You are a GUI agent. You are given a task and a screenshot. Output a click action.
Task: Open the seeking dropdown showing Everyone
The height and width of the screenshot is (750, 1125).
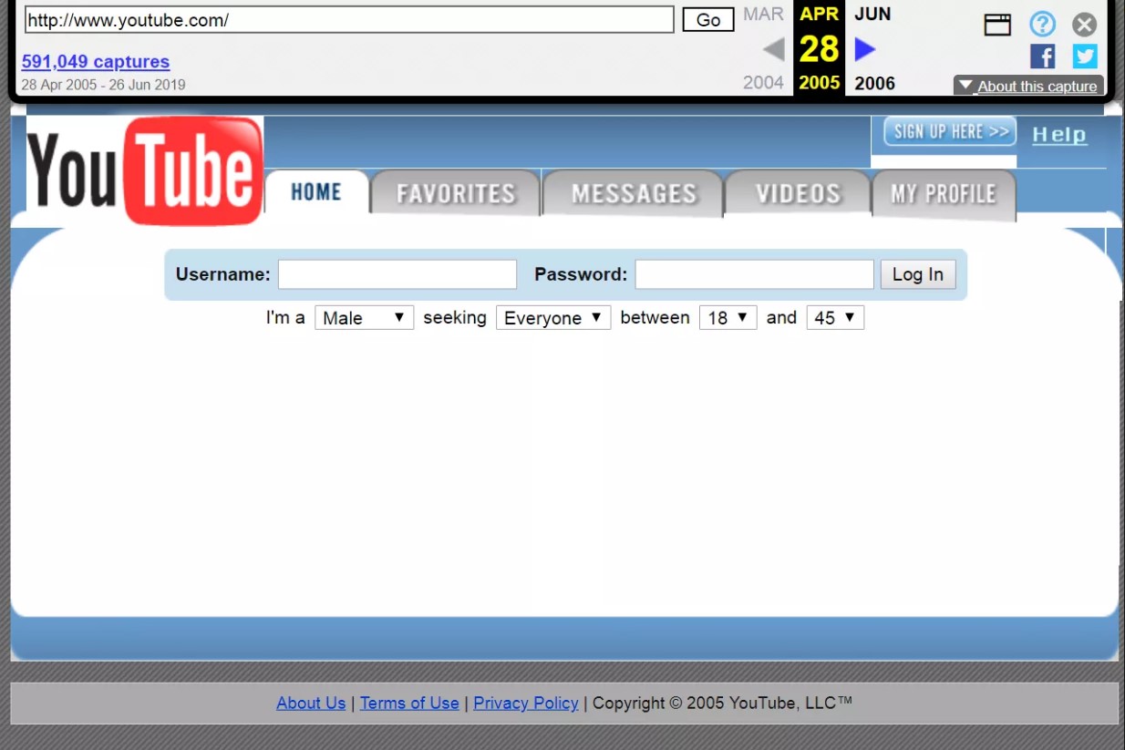pos(552,317)
